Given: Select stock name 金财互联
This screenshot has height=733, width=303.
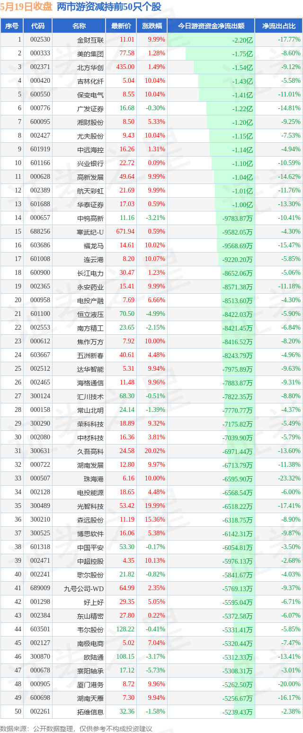Looking at the screenshot, I should coord(91,40).
